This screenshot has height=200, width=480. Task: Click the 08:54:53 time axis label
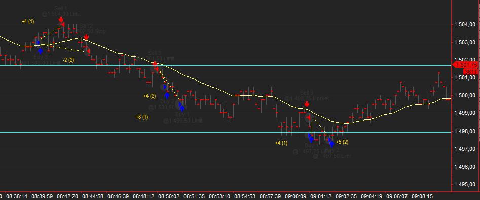245,196
